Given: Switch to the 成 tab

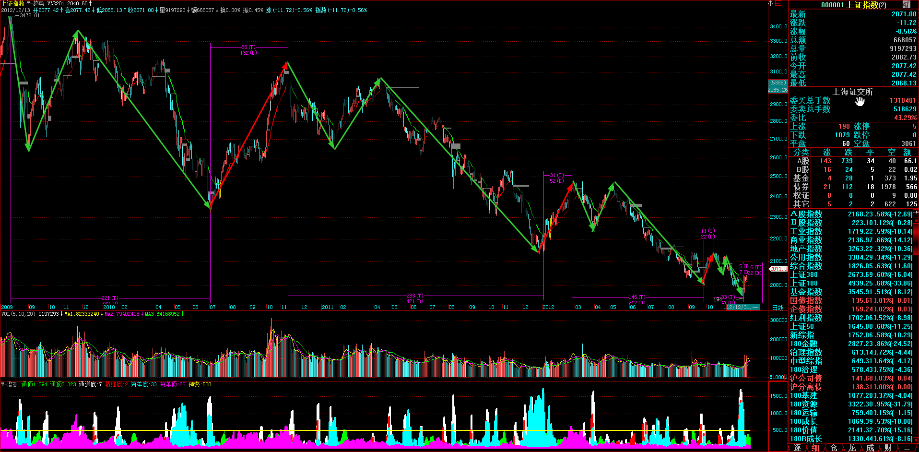Looking at the screenshot, I should point(870,448).
